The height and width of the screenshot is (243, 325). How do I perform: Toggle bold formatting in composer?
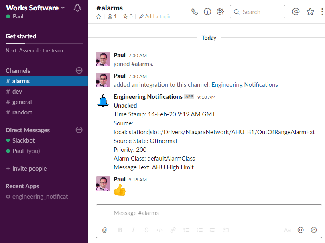tap(120, 230)
